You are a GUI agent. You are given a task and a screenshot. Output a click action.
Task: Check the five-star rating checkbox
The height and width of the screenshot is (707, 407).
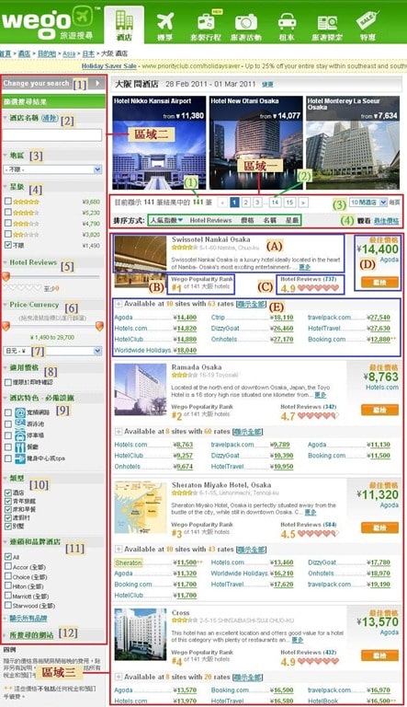pyautogui.click(x=8, y=201)
